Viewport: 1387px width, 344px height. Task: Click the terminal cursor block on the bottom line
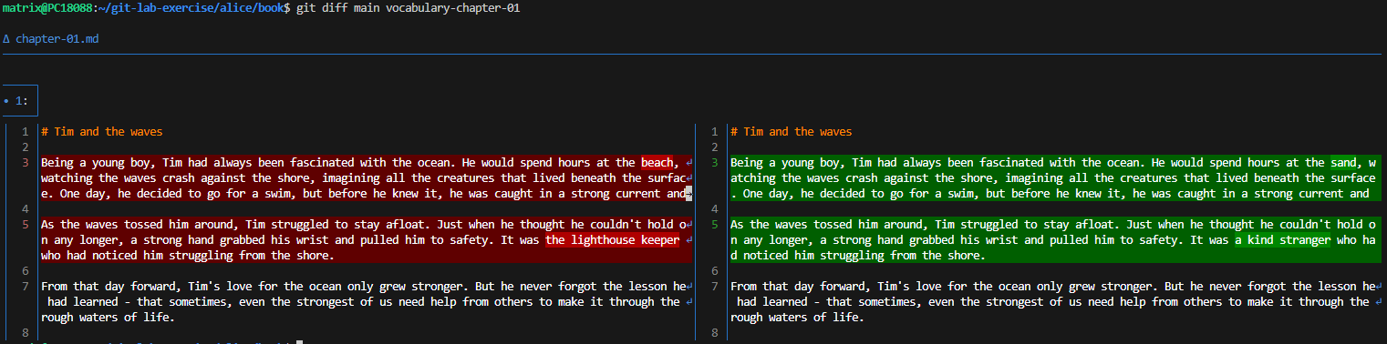tap(299, 342)
